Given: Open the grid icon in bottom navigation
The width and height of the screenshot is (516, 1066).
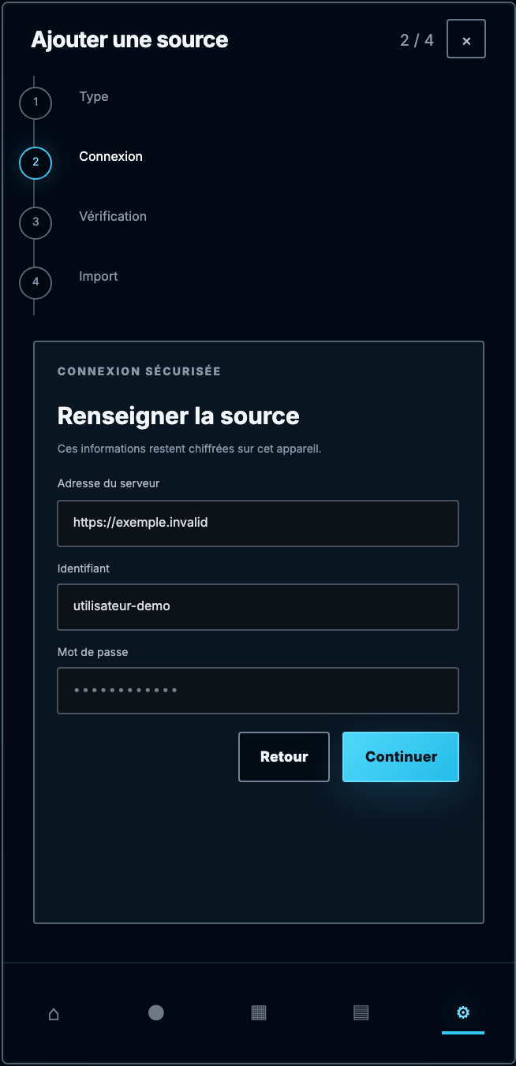Looking at the screenshot, I should [259, 1013].
